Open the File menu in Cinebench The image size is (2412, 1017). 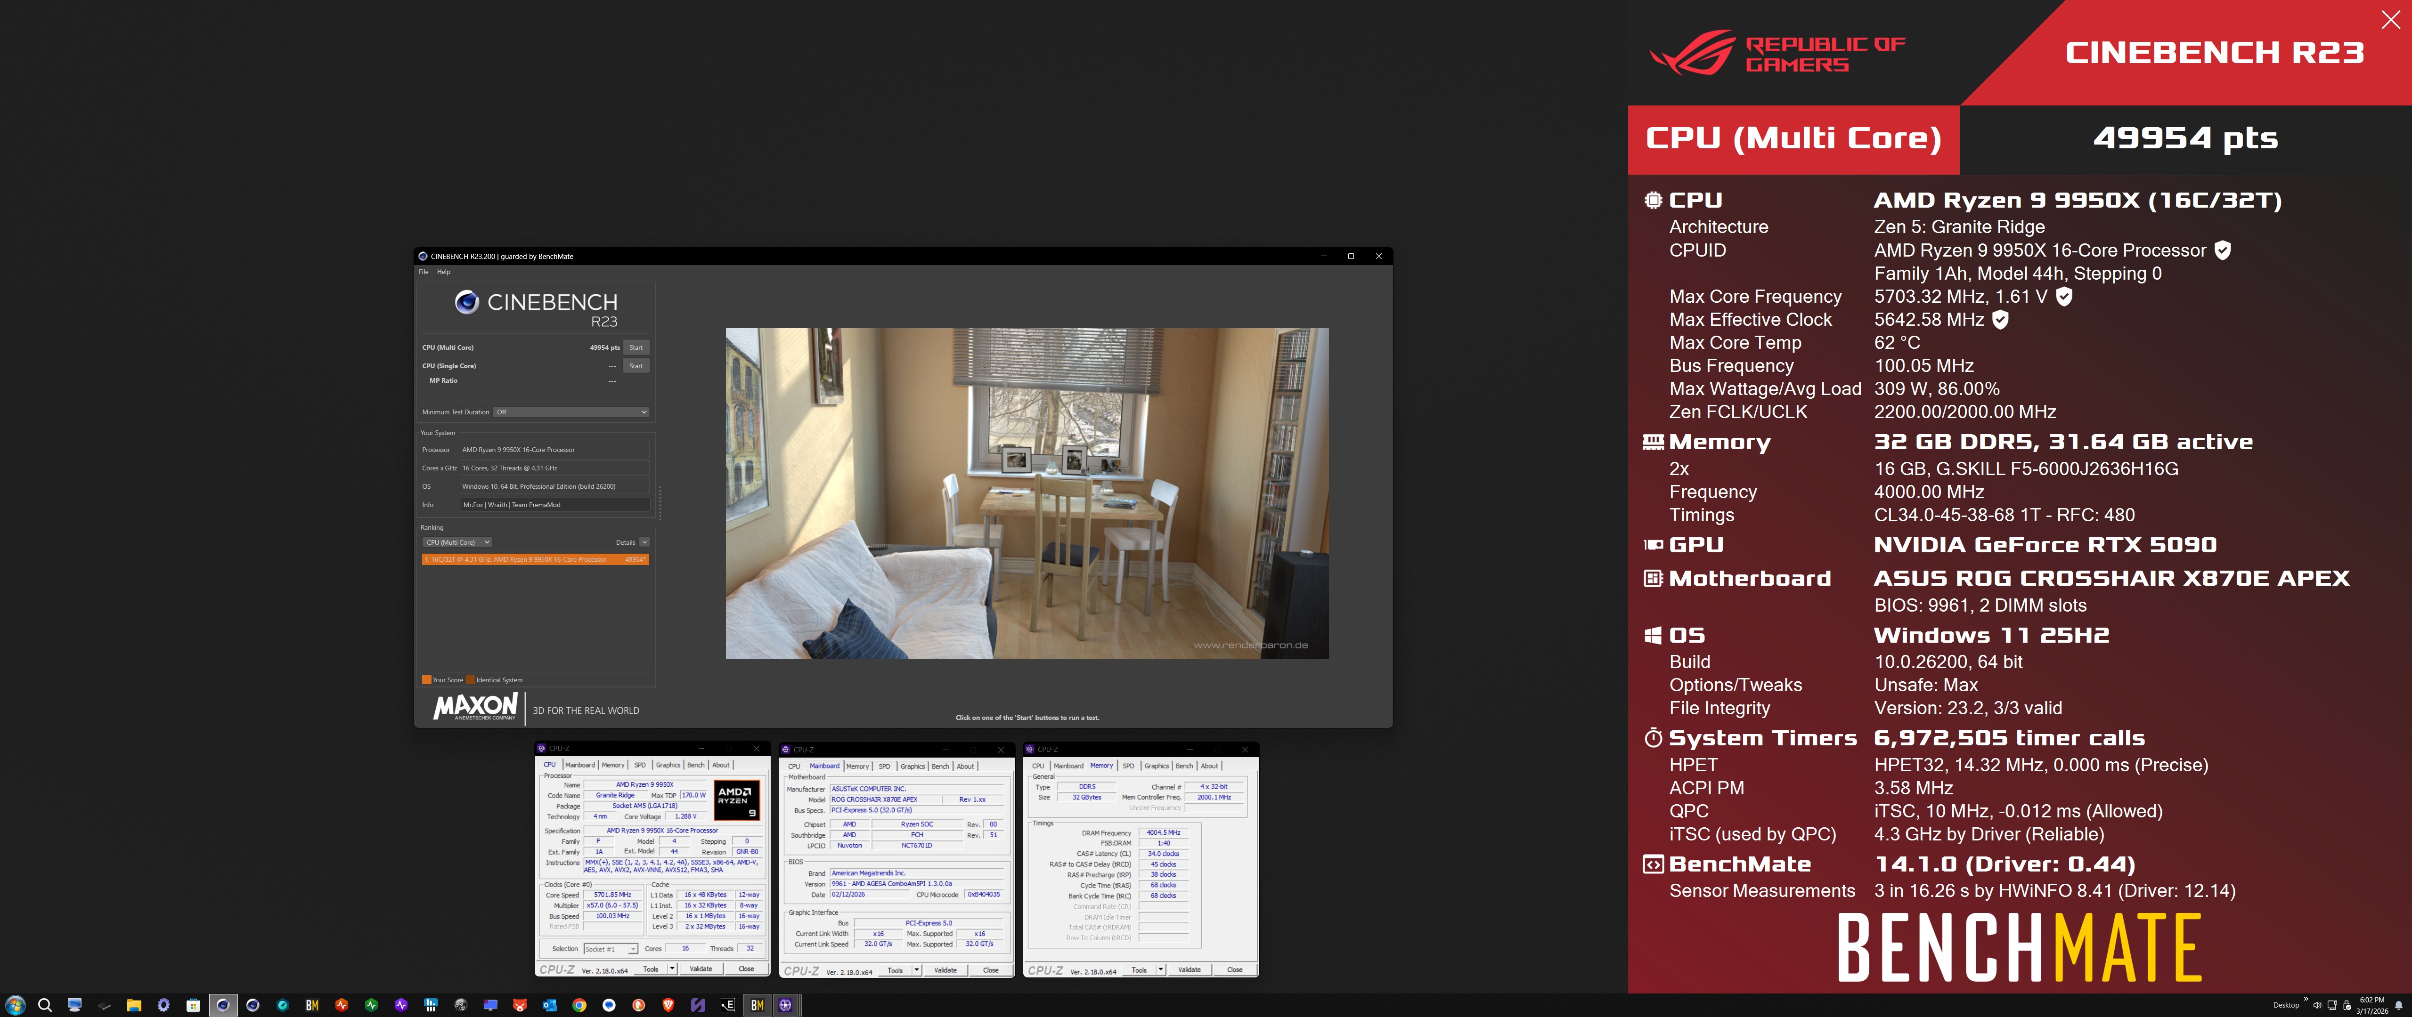pyautogui.click(x=423, y=272)
